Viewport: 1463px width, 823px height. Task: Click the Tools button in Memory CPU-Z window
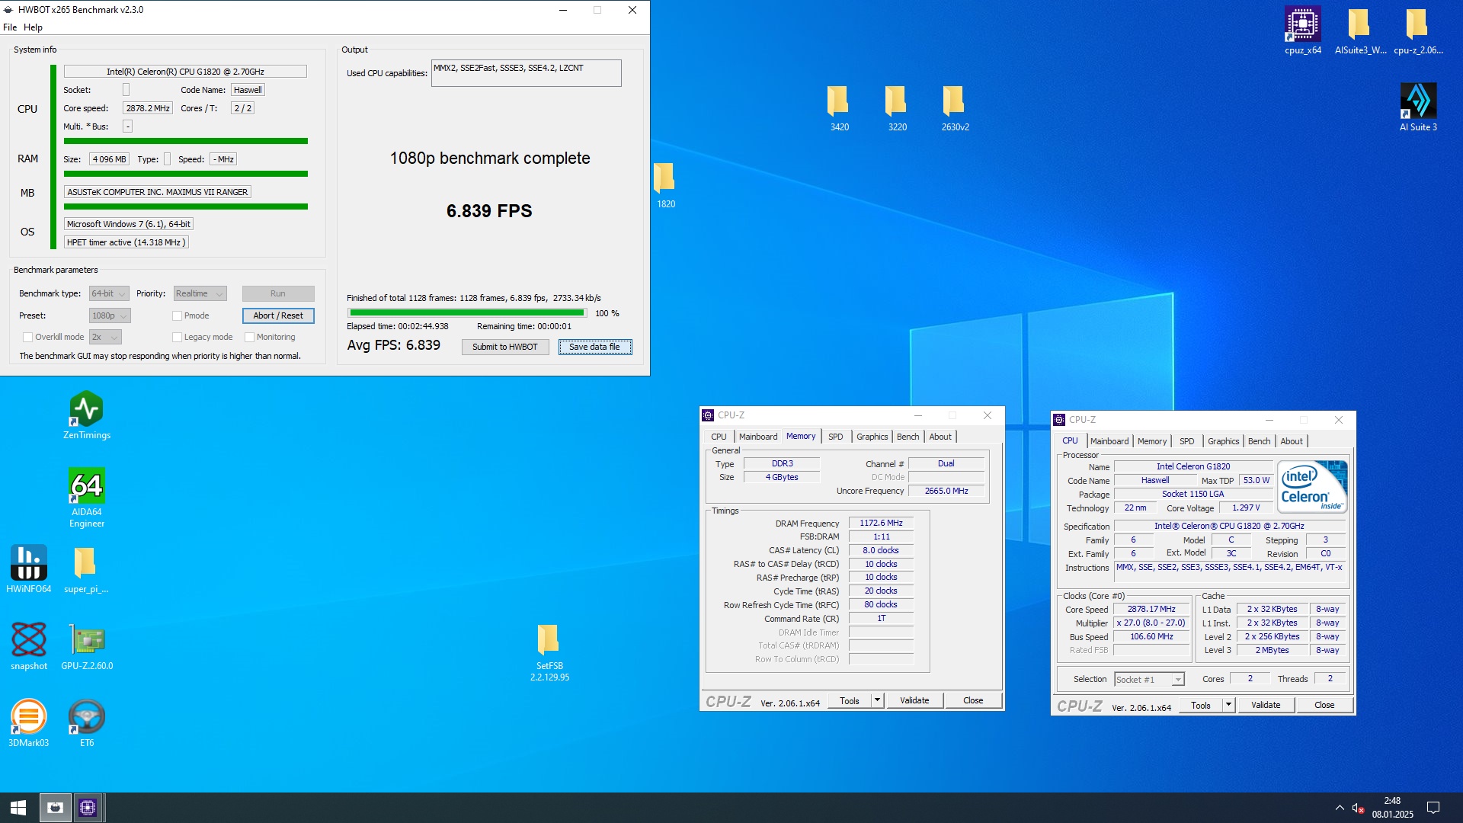[850, 700]
